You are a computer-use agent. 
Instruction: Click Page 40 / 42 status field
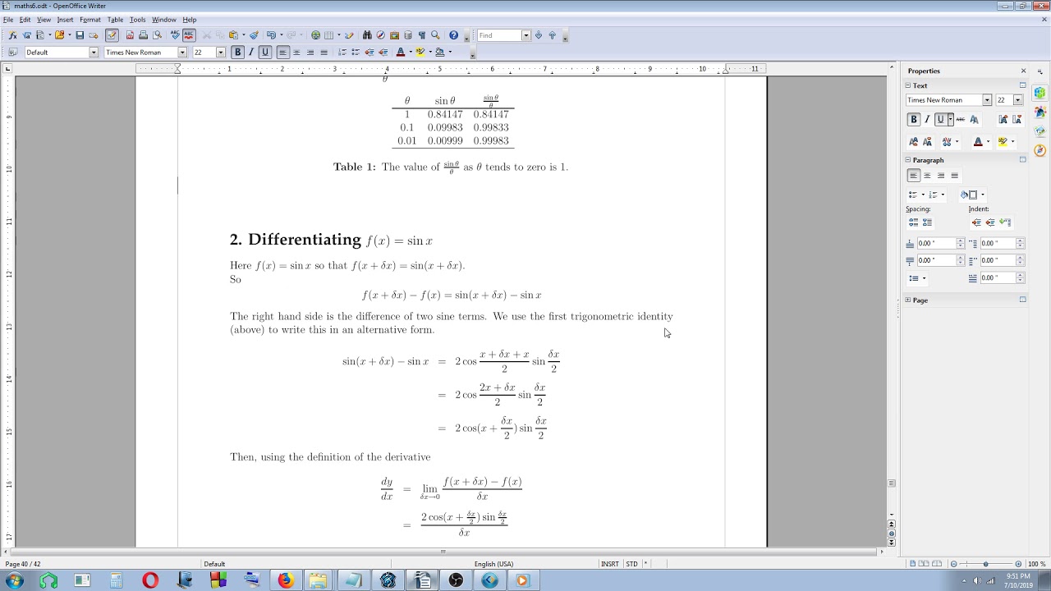(23, 564)
